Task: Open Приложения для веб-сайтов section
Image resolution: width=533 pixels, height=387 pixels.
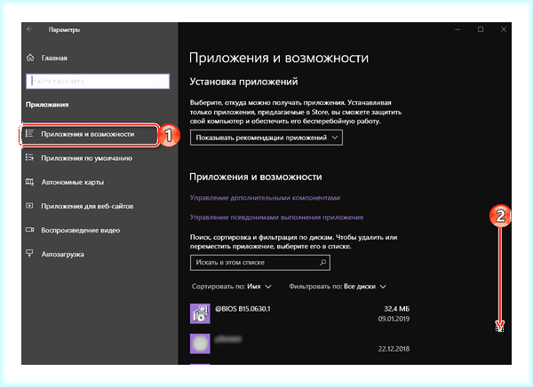Action: (x=87, y=206)
